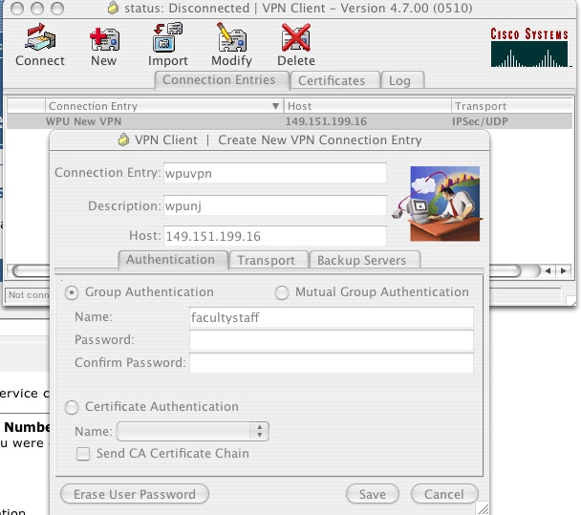
Task: Select Certificate Authentication radio button
Action: [x=72, y=407]
